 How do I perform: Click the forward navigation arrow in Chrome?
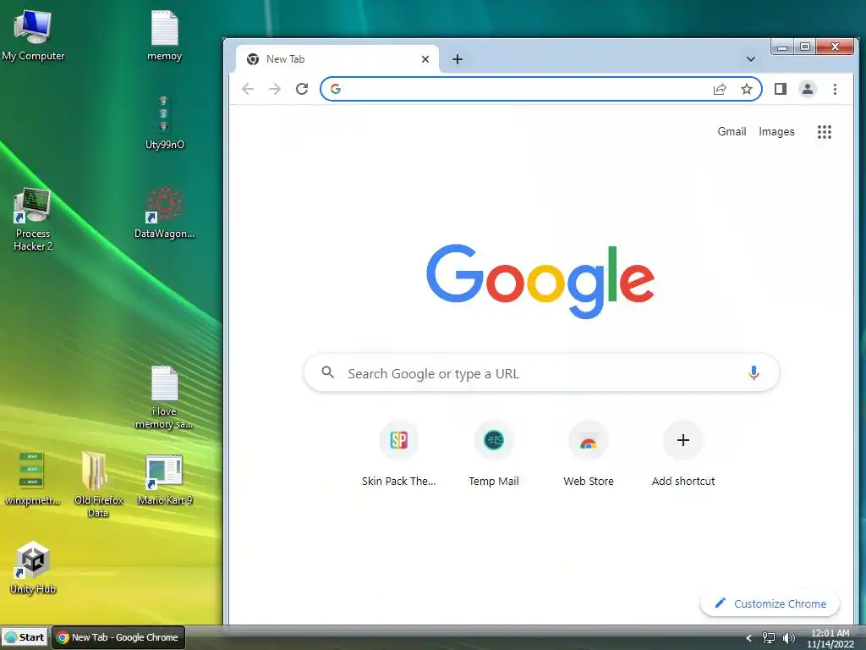pyautogui.click(x=275, y=89)
